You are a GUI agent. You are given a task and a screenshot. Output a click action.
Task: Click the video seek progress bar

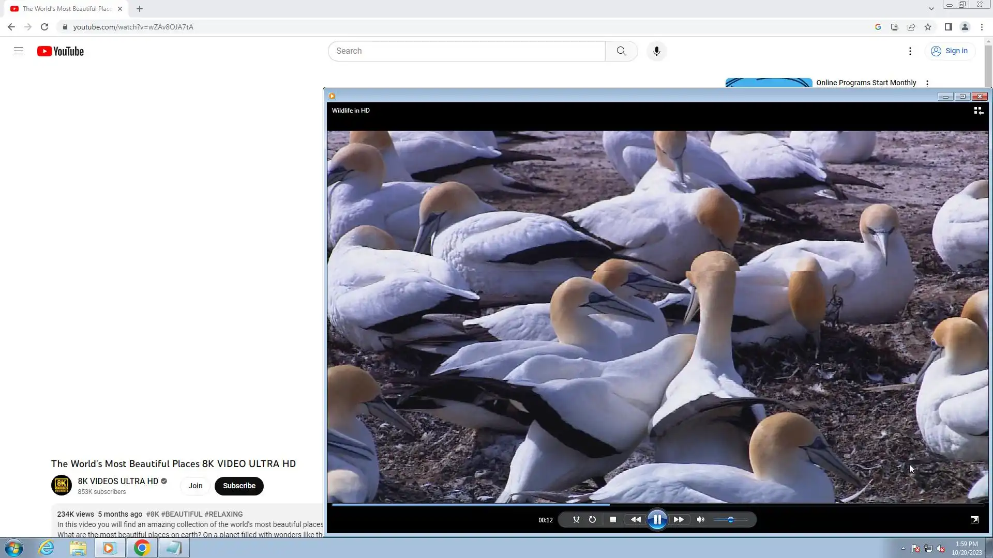[657, 505]
